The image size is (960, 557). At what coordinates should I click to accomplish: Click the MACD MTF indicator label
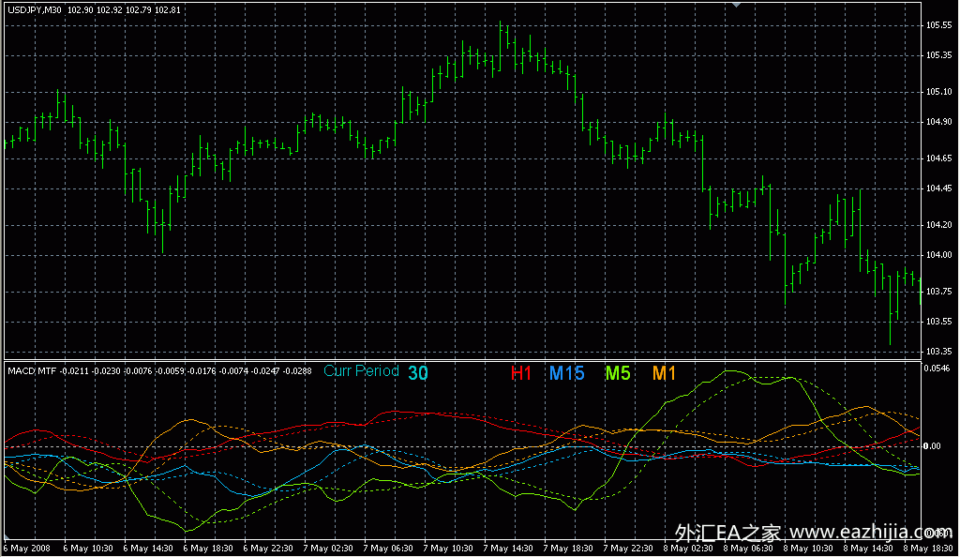(x=32, y=371)
